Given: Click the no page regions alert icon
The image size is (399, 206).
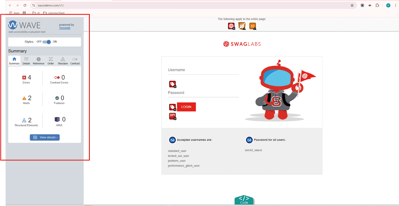Looking at the screenshot, I should click(242, 26).
